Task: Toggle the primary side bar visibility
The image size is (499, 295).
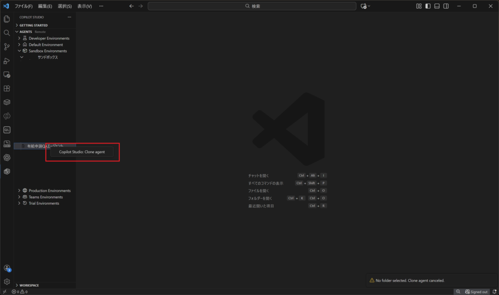Action: point(428,6)
